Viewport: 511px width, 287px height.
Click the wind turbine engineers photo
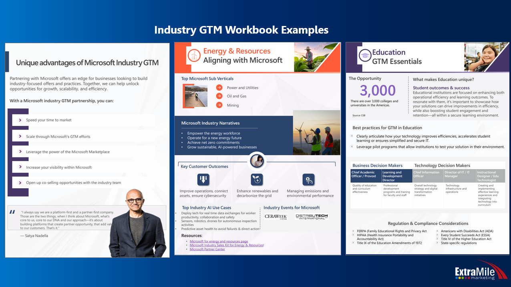(316, 133)
